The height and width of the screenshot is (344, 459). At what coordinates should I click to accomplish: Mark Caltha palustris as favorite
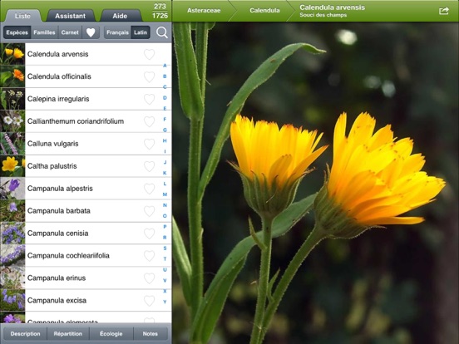(149, 166)
